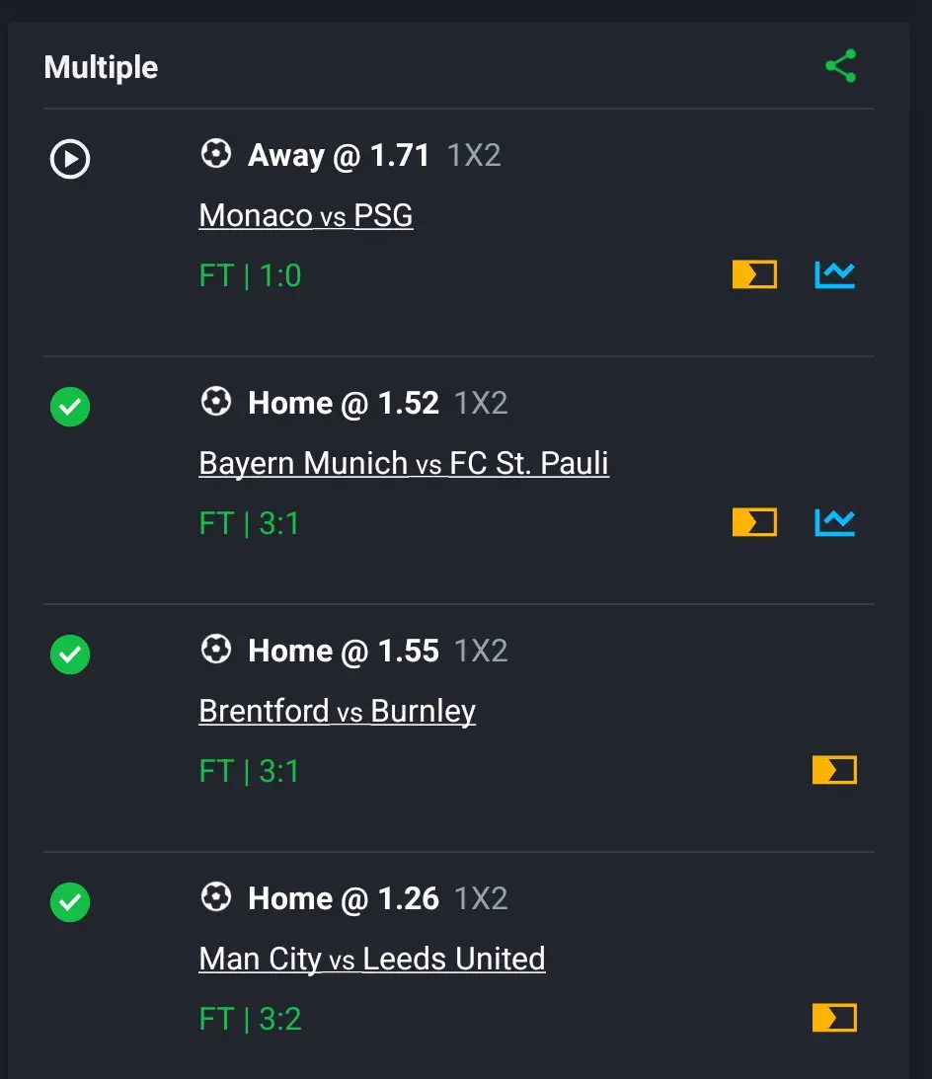Open the Brentford vs Burnley match link
This screenshot has width=932, height=1079.
(337, 711)
